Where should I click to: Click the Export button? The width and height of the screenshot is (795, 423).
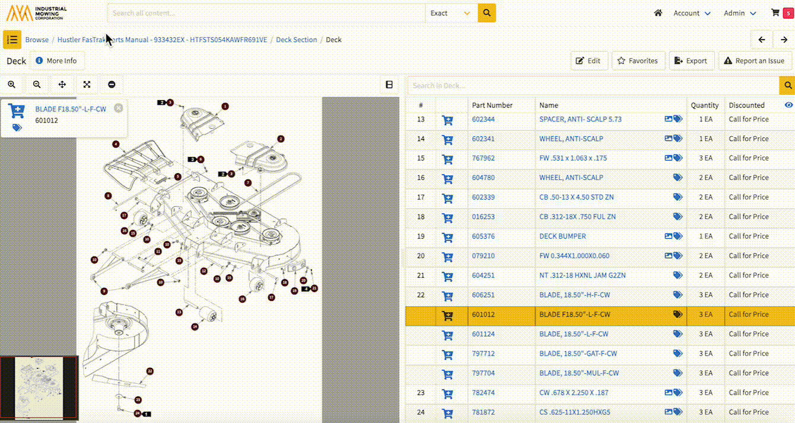691,60
